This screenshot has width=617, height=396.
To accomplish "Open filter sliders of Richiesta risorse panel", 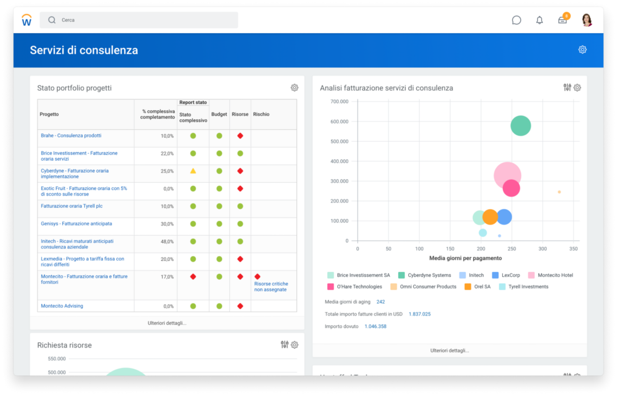I will click(x=285, y=345).
